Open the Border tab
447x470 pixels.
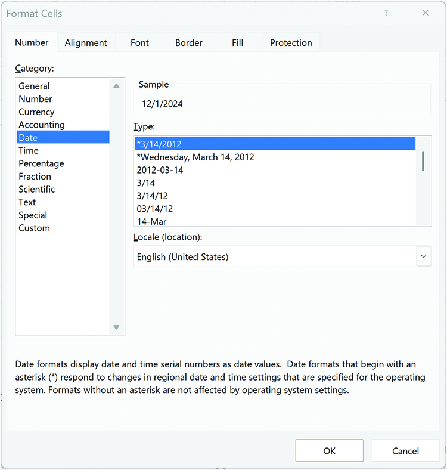tap(189, 42)
